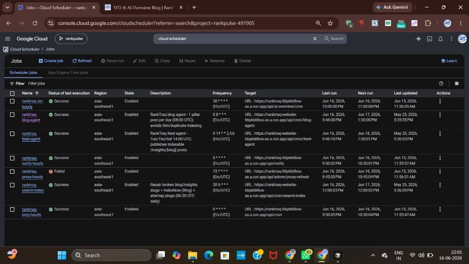Viewport: 469px width, 264px height.
Task: Open actions menu for ranktraq-serp-hourly
Action: point(440,209)
